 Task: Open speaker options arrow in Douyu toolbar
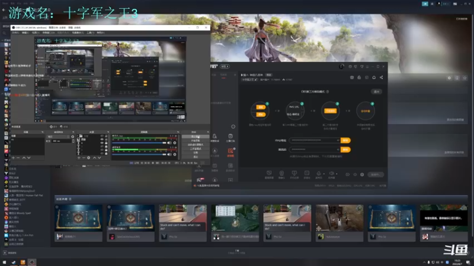point(337,174)
